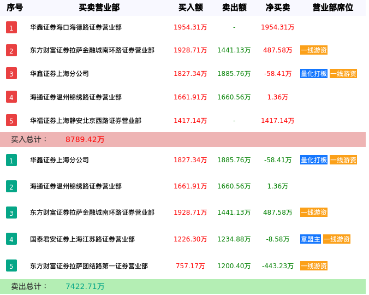Open 东方财富证券拉萨金融城南环路 in sell list

[x=92, y=213]
